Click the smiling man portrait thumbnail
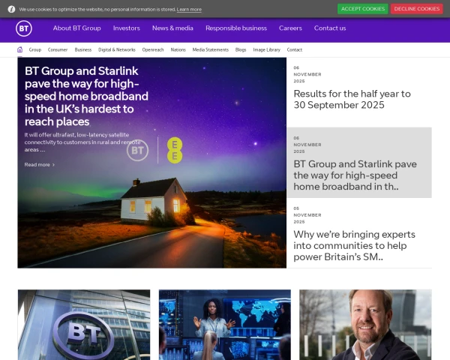The image size is (450, 360). 365,325
